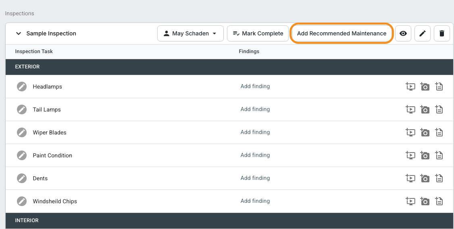
Task: Click the Wiper Blades task name
Action: [50, 132]
